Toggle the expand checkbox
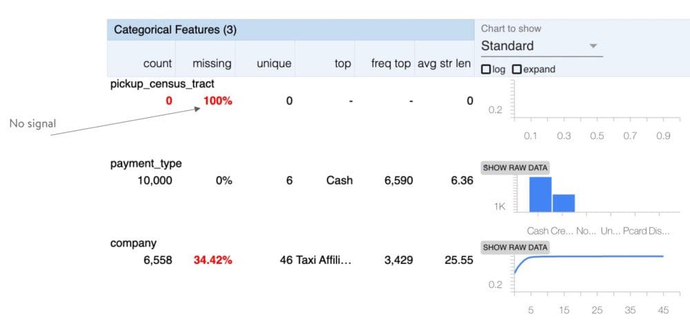 517,70
